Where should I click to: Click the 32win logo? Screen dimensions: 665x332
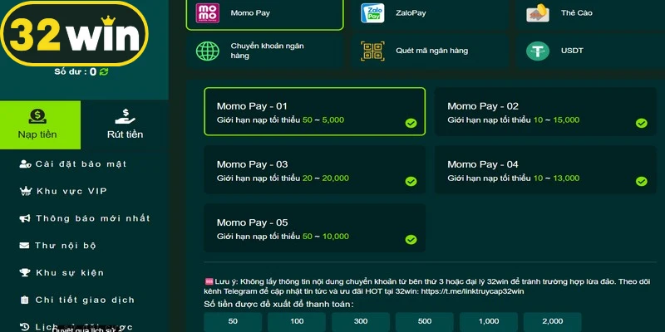pos(75,34)
